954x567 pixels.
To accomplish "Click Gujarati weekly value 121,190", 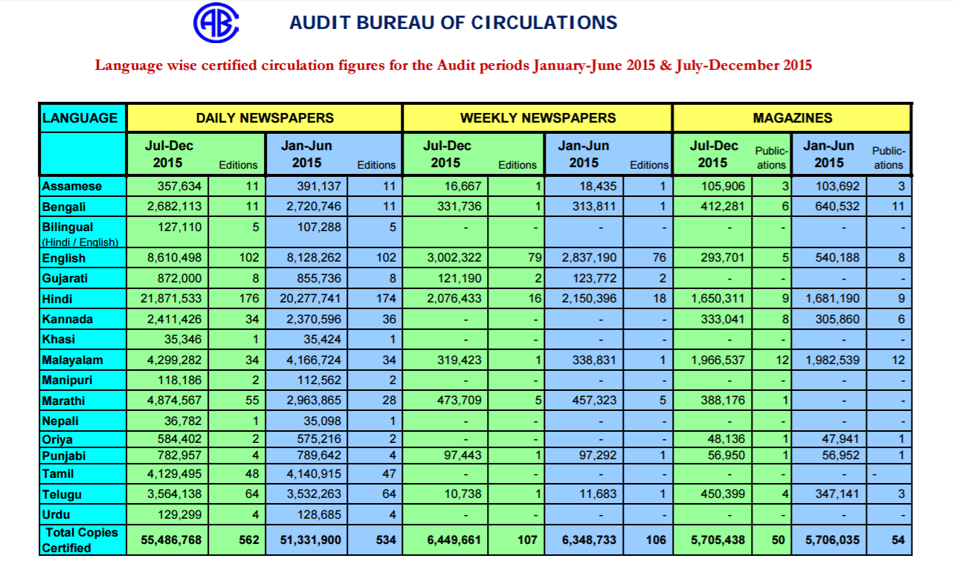I will pos(459,279).
